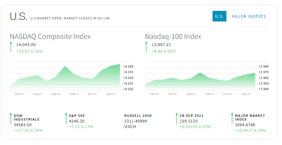Click the +117.35 0.34% change

click(x=28, y=130)
